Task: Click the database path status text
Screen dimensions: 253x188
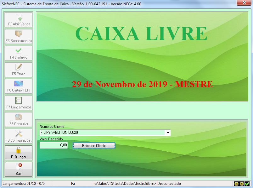Action: click(138, 184)
